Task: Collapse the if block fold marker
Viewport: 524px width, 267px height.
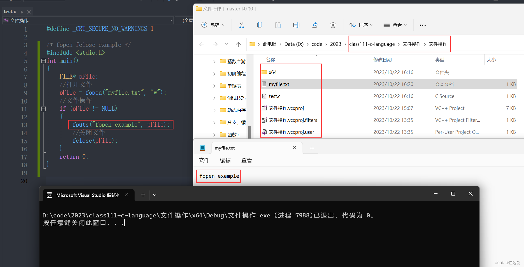Action: coord(43,109)
